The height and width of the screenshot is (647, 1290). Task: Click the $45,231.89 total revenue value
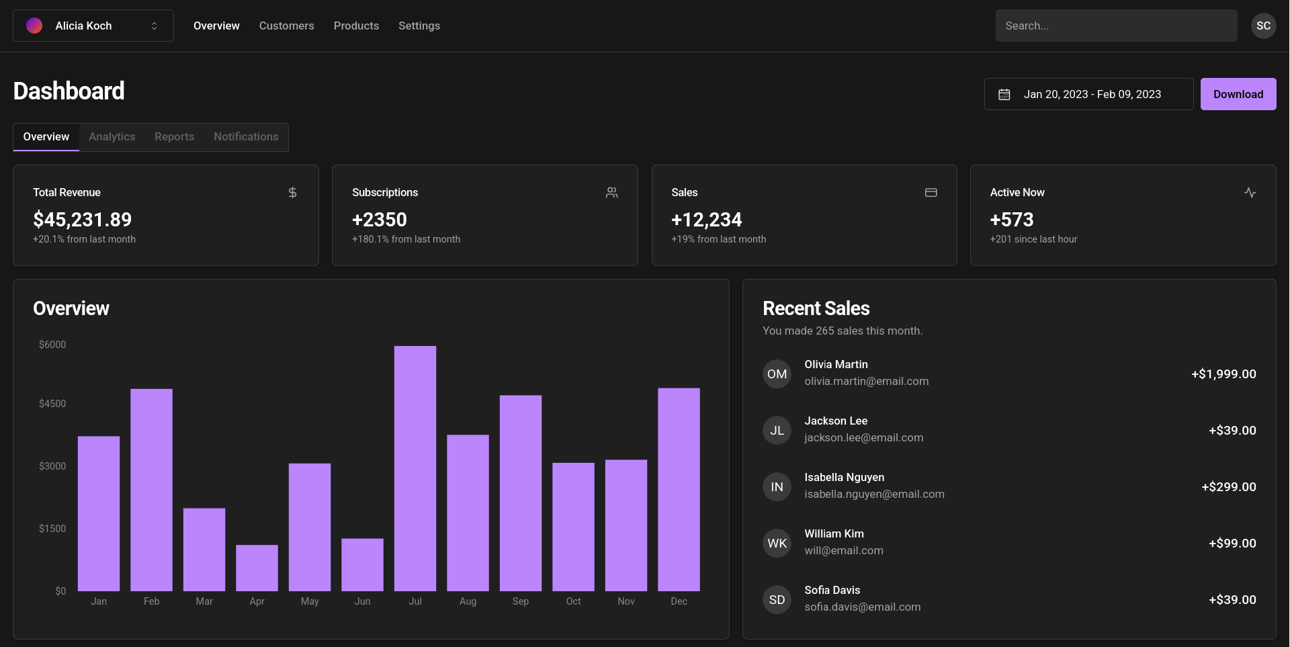82,220
